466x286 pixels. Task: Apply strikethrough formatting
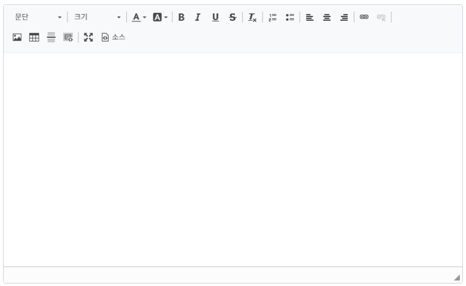232,17
